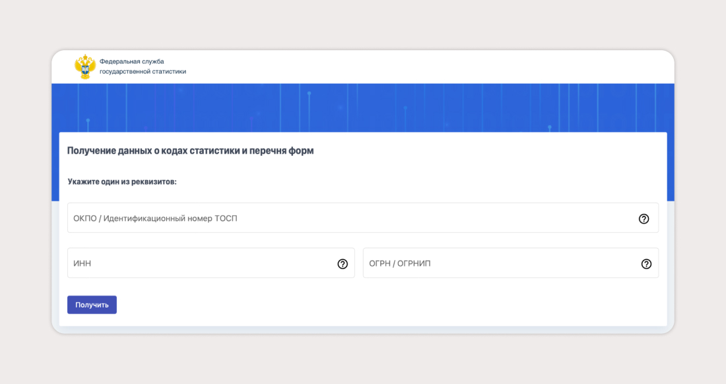The width and height of the screenshot is (726, 384).
Task: Click the light strip beneath the form card
Action: pos(363,329)
